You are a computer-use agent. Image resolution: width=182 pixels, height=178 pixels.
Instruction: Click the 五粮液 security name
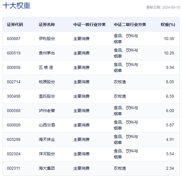(x=46, y=68)
